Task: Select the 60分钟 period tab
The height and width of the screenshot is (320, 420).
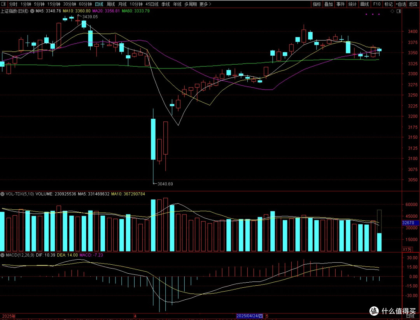Action: [x=85, y=4]
